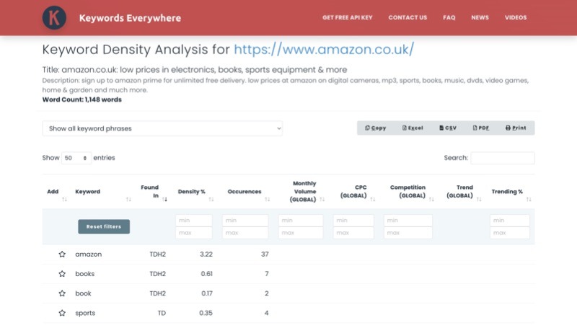This screenshot has width=577, height=328.
Task: Open the Videos section
Action: 516,17
